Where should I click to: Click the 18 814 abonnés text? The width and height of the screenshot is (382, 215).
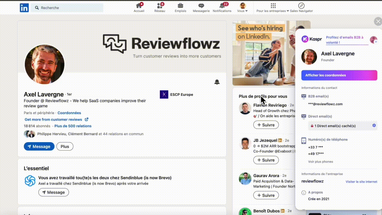[x=37, y=126]
